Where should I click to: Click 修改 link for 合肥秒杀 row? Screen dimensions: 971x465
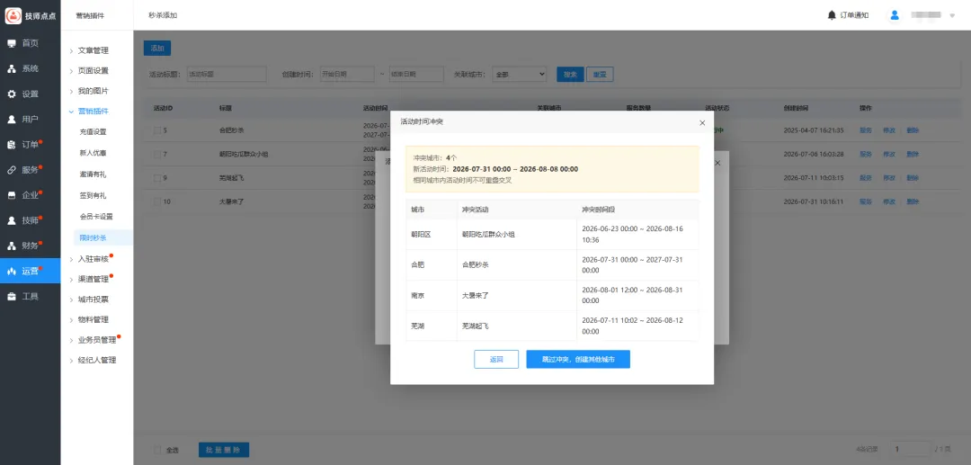coord(888,130)
